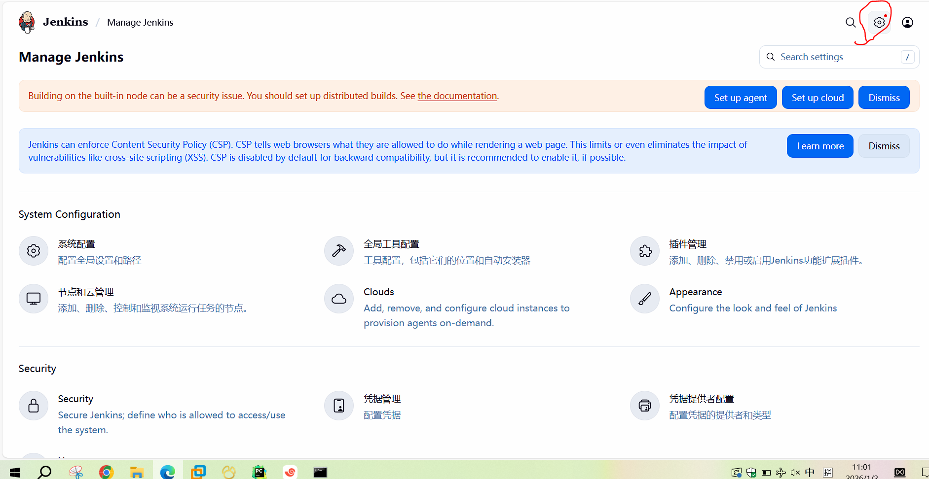Viewport: 929px width, 479px height.
Task: Open the command prompt taskbar icon
Action: click(321, 472)
